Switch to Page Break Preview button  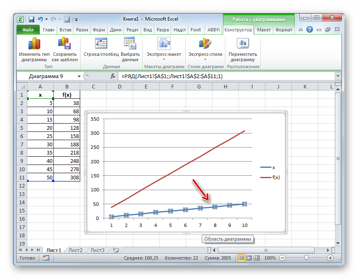257,258
